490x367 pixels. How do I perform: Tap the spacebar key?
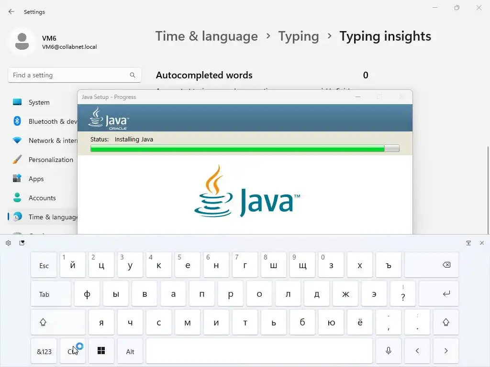tap(259, 351)
